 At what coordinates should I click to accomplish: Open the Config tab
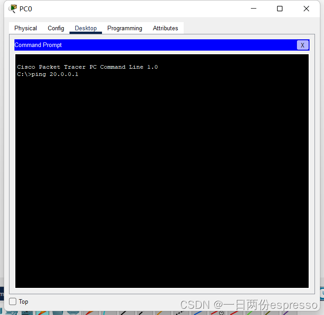(56, 28)
